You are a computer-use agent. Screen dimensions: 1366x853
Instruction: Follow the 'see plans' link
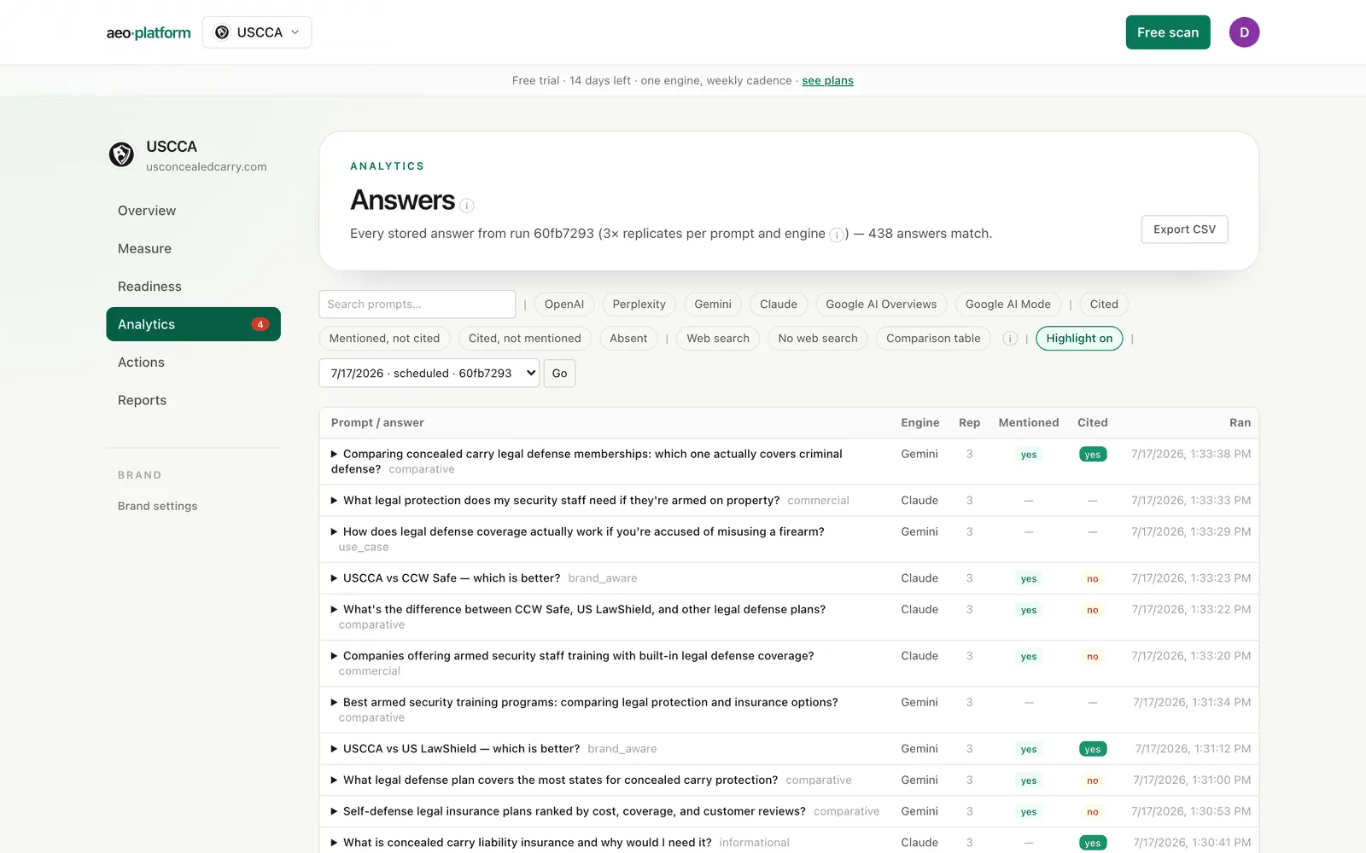pos(827,80)
